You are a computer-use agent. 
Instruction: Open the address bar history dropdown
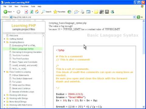pos(134,17)
